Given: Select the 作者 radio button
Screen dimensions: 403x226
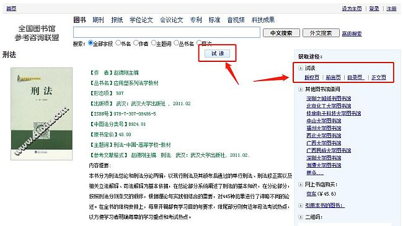Looking at the screenshot, I should [x=136, y=43].
